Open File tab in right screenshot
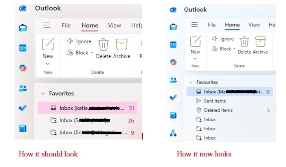 (x=212, y=25)
